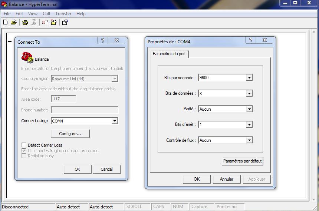Click the help button in the Propriétés de COM4 title bar

coord(251,40)
